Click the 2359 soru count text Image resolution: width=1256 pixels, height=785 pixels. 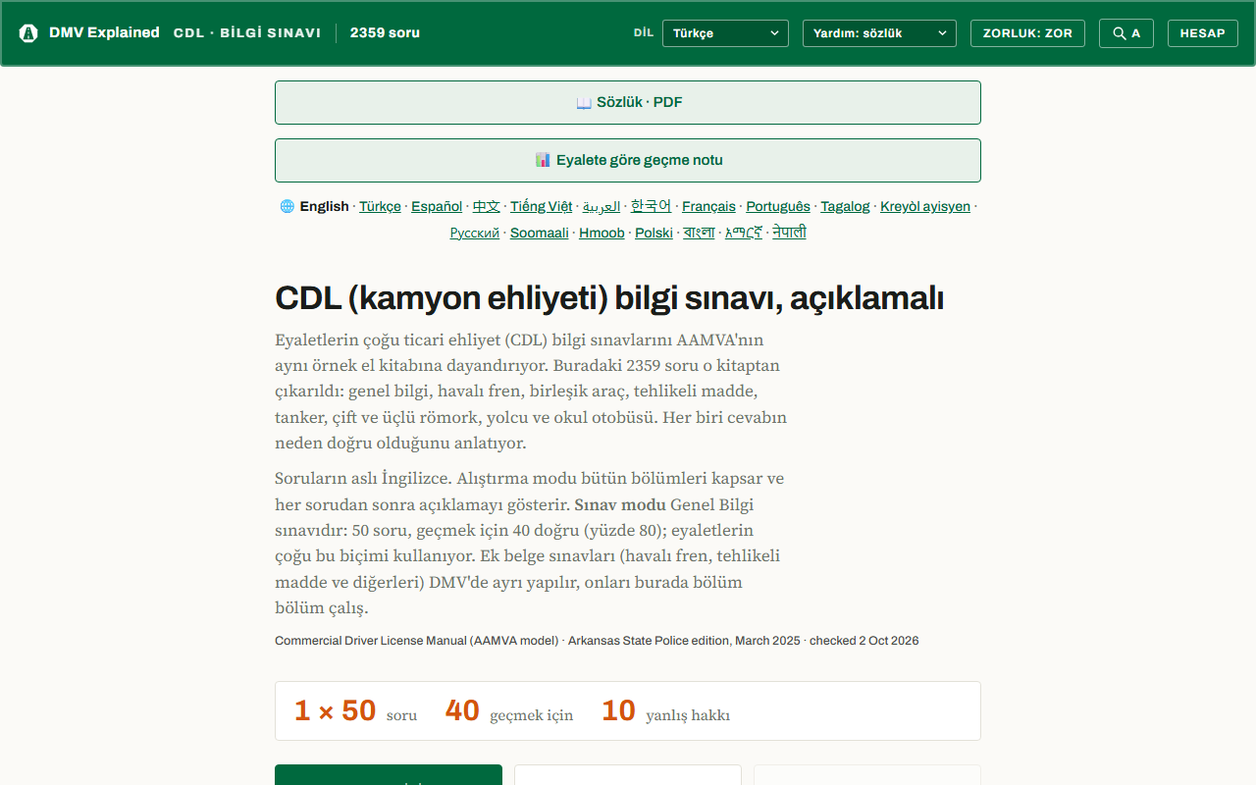pyautogui.click(x=385, y=33)
